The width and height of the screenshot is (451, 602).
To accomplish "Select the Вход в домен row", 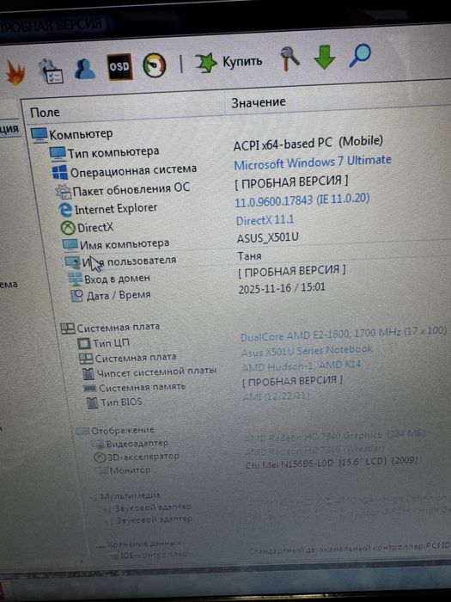I will 117,279.
